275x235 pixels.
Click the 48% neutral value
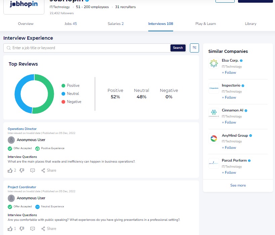pos(141,97)
